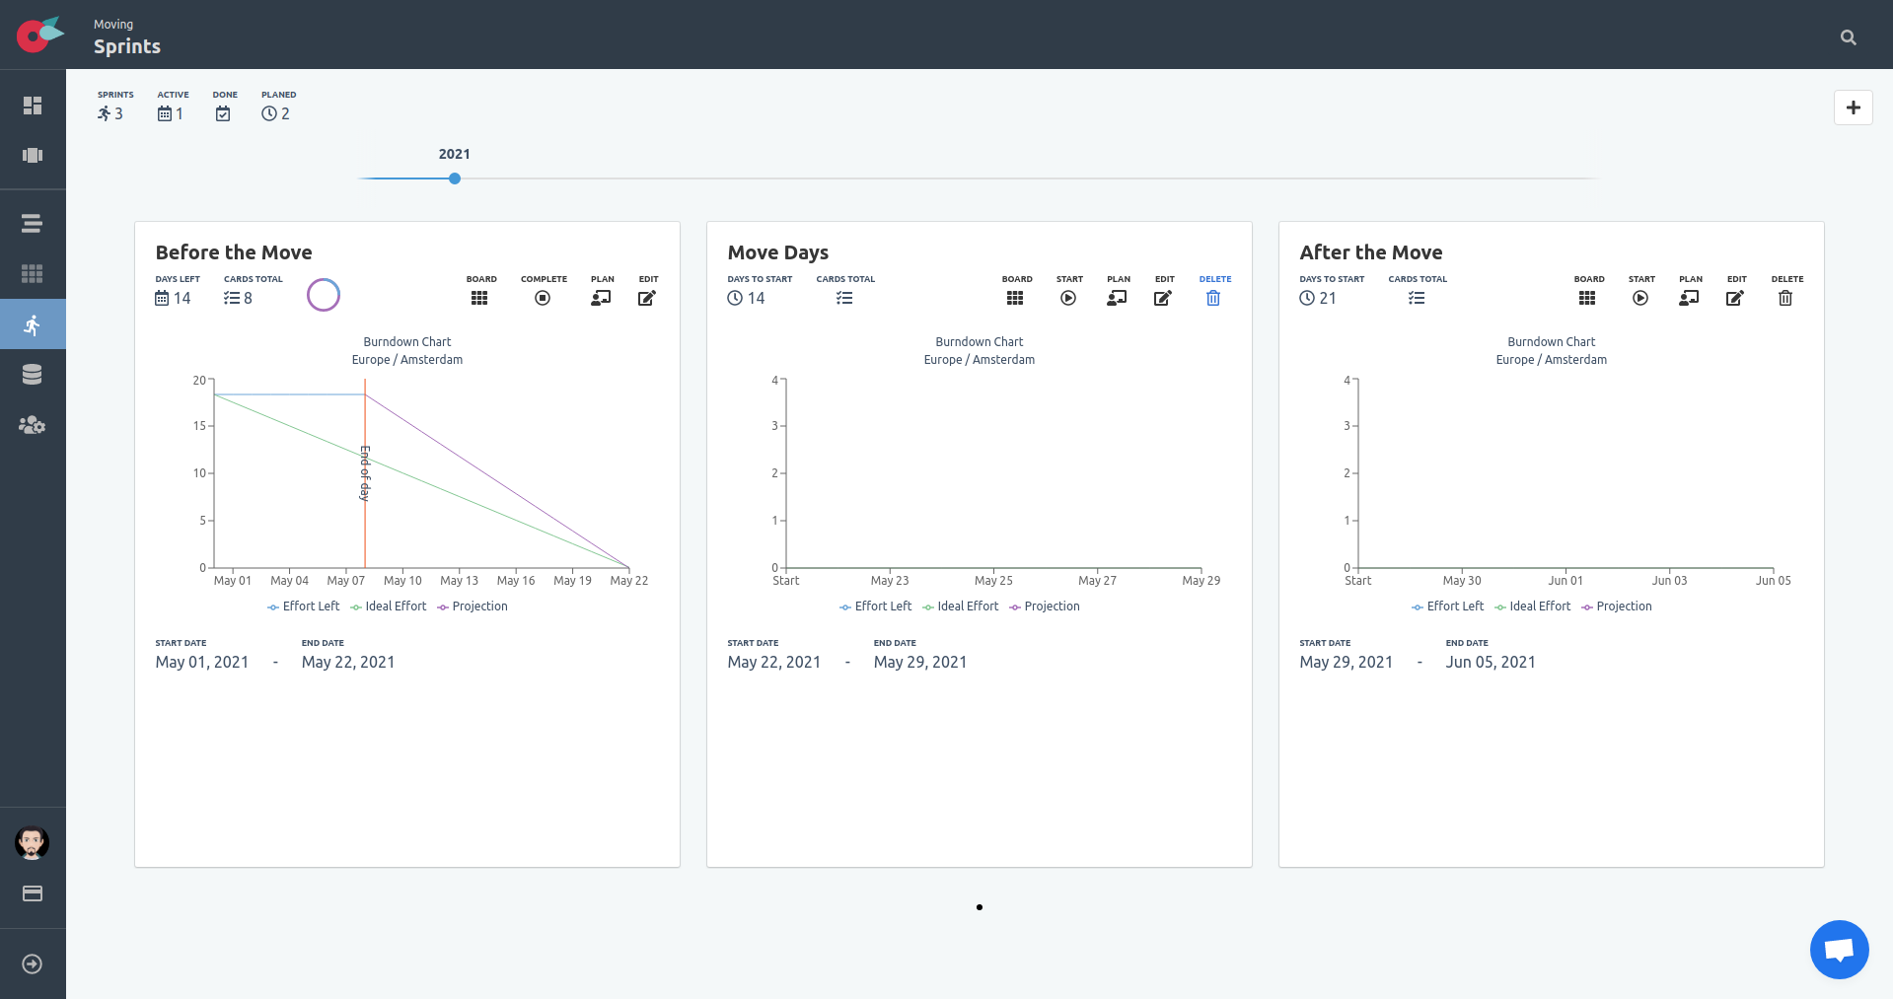Image resolution: width=1893 pixels, height=999 pixels.
Task: Toggle Projection legend in Before the Move chart
Action: point(473,607)
